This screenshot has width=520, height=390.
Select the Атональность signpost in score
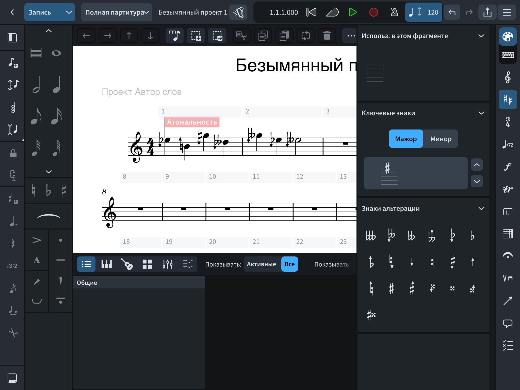(x=192, y=122)
